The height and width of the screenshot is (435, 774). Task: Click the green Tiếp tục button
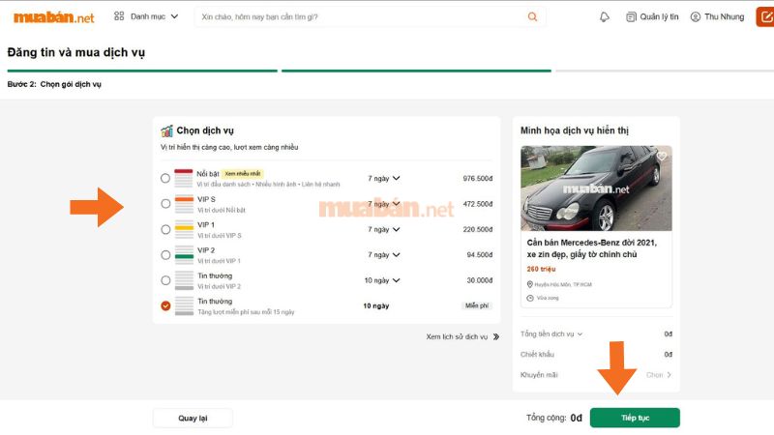point(635,418)
